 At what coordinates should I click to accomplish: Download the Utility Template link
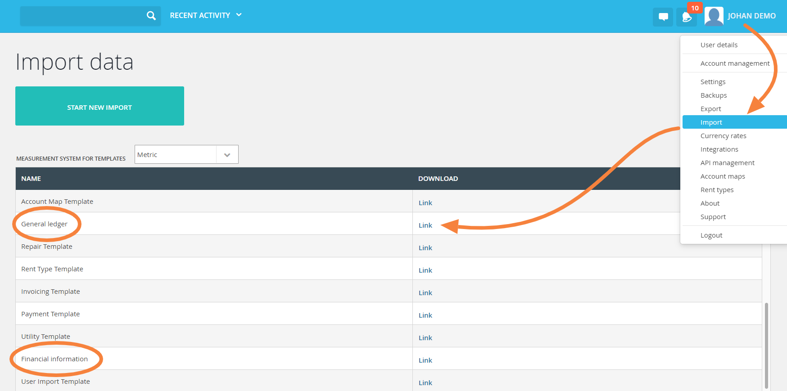425,338
